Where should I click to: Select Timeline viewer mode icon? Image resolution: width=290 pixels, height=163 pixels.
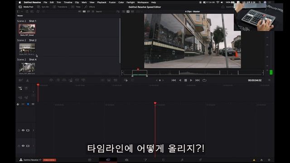pyautogui.click(x=132, y=11)
